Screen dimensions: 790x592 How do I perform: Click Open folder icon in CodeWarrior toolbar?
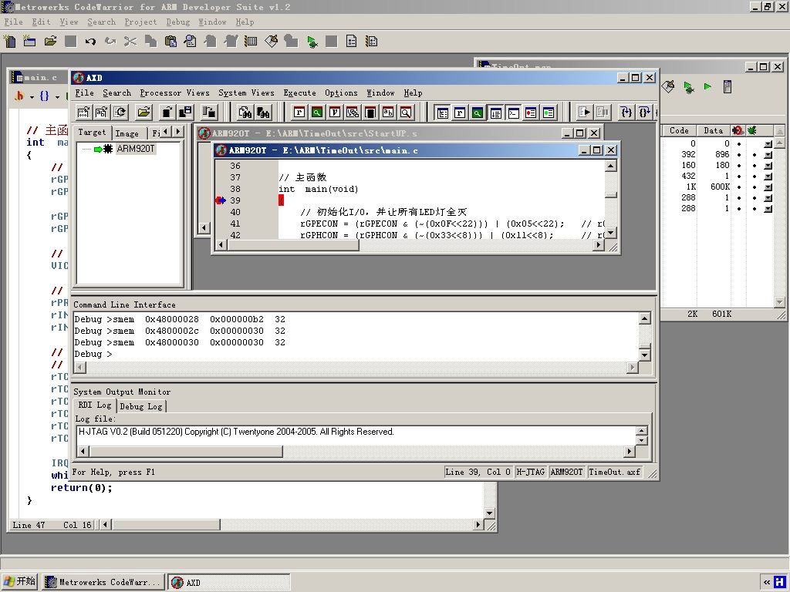click(50, 41)
